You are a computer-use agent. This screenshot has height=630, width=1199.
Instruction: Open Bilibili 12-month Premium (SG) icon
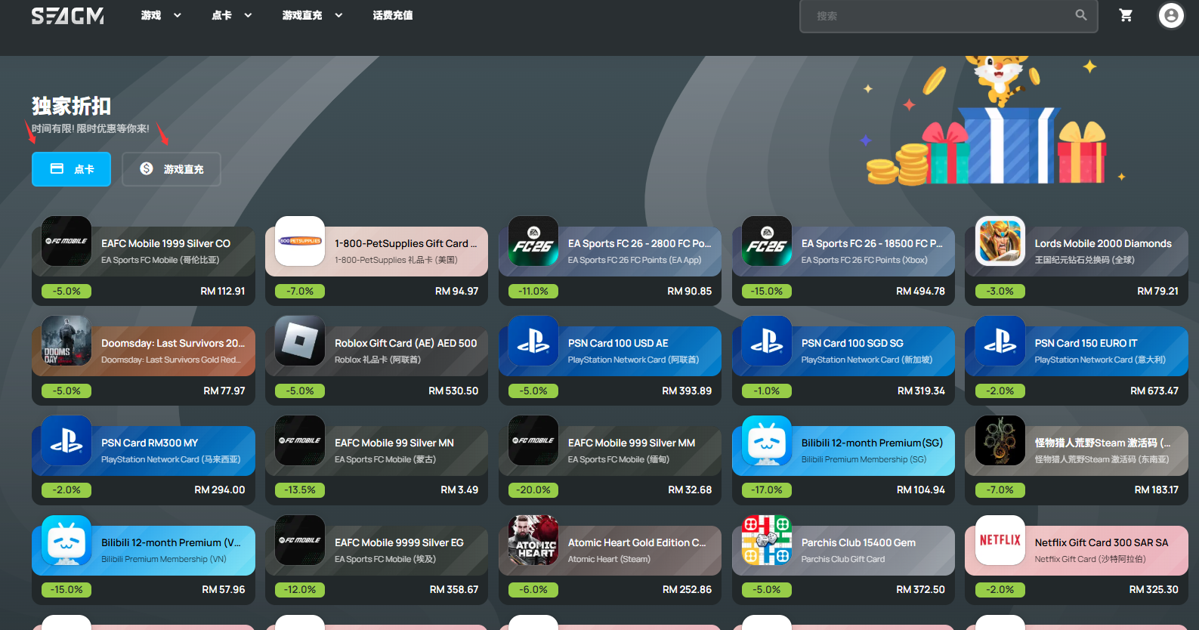coord(767,440)
